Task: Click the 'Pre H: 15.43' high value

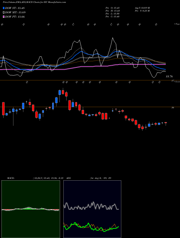Action: click(x=113, y=11)
